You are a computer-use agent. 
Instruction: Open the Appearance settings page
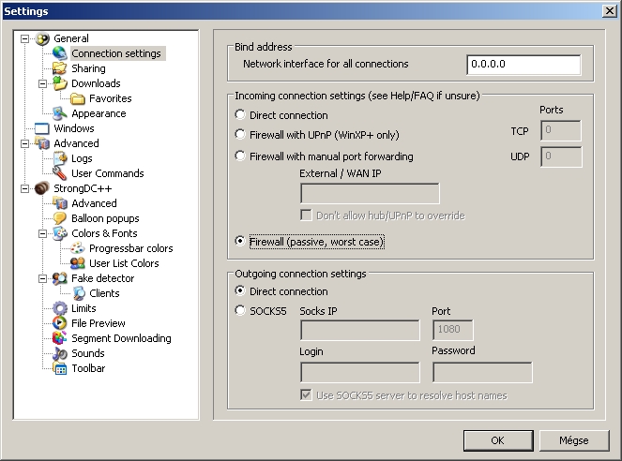pyautogui.click(x=99, y=113)
